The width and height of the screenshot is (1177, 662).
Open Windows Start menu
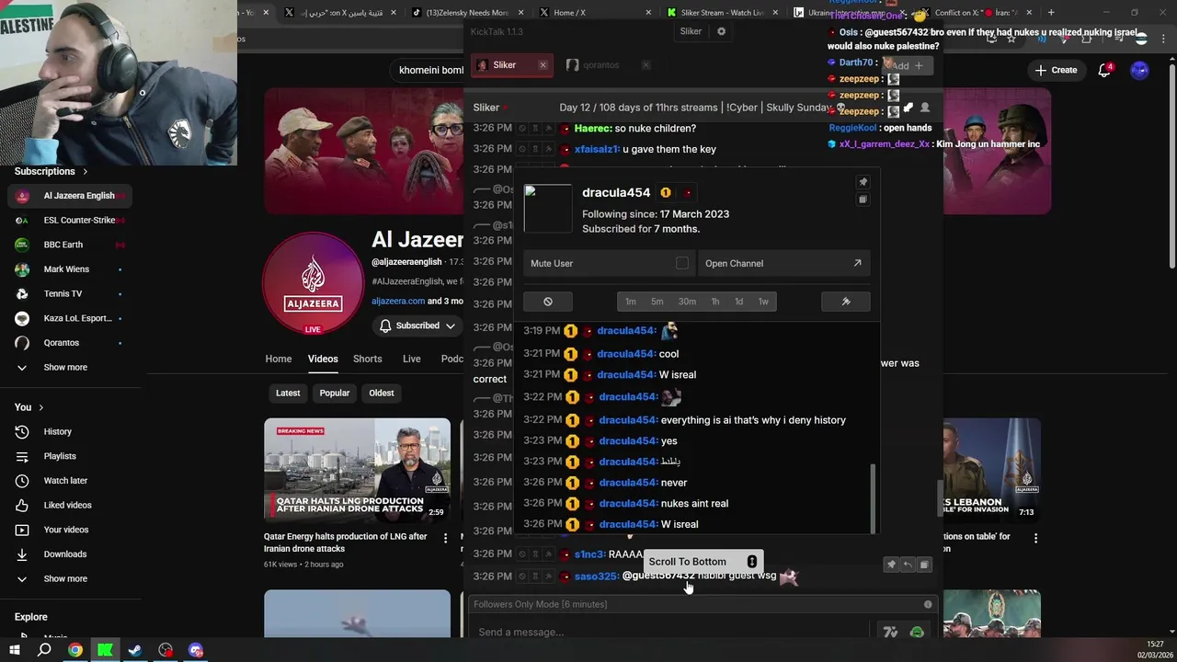(x=15, y=650)
